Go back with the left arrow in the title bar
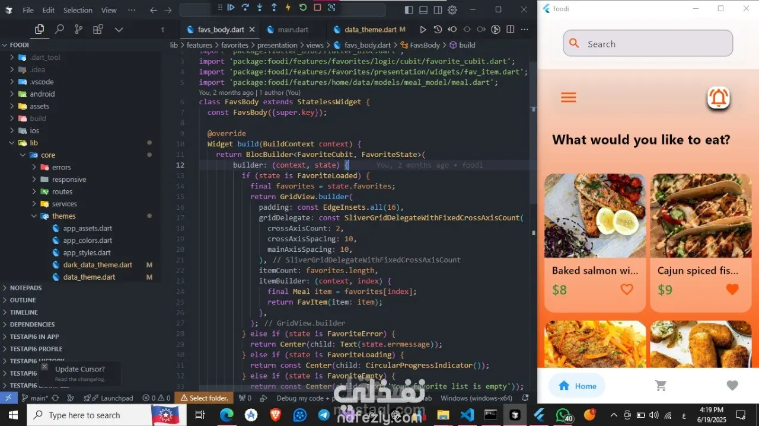The image size is (759, 426). [x=154, y=10]
